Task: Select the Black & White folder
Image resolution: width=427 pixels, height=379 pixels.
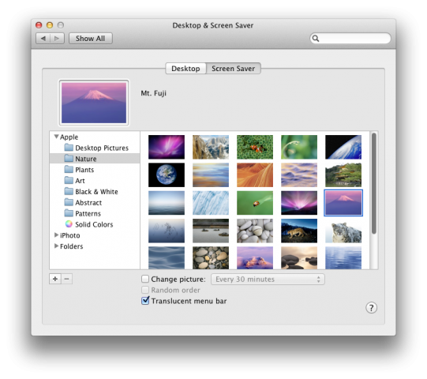Action: coord(92,192)
